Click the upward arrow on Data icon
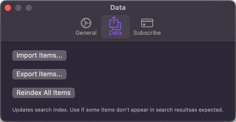 tap(114, 20)
